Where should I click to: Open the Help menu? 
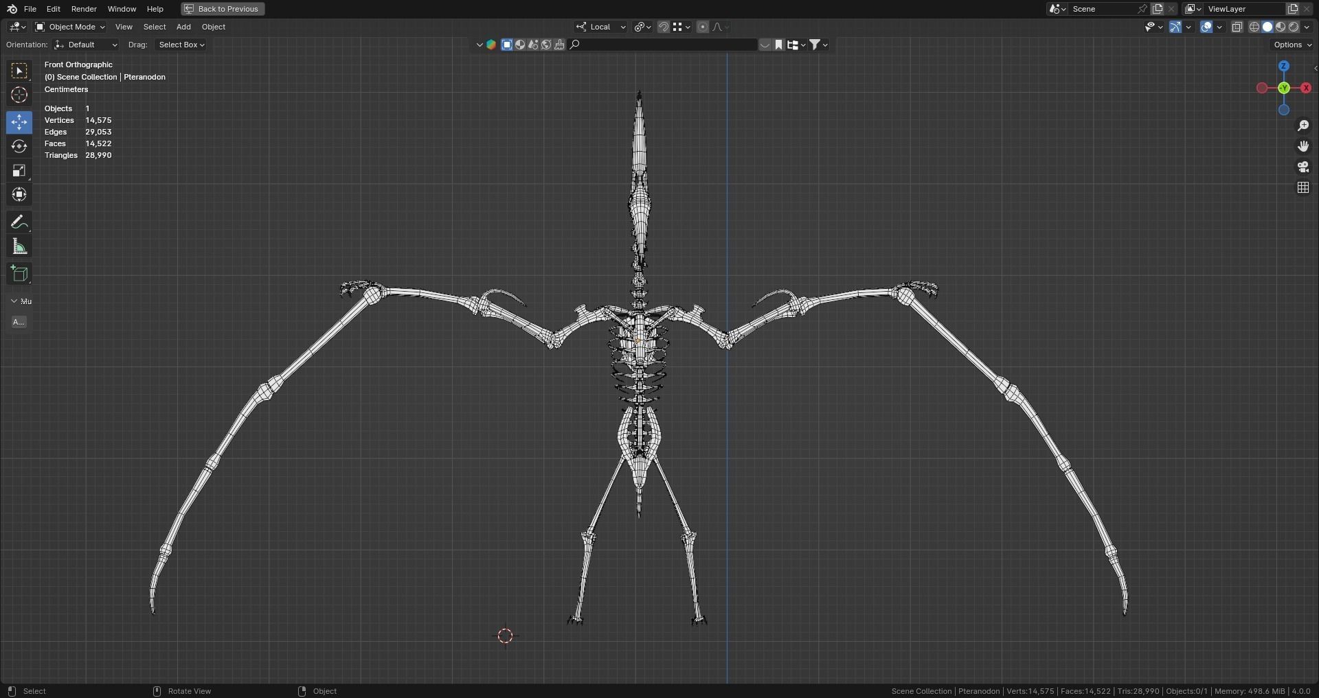155,9
